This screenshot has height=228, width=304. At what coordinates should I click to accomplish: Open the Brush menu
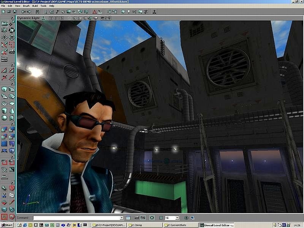[x=26, y=6]
